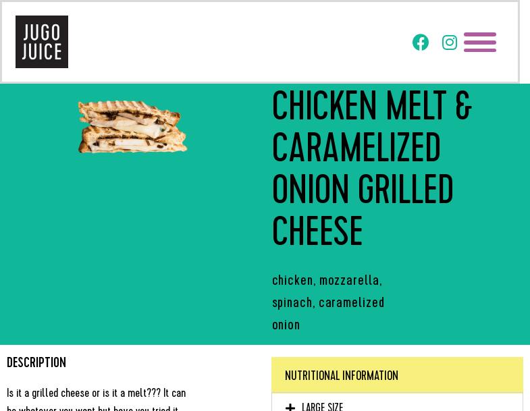
Task: Click the 'onion' ingredient text
Action: coord(286,325)
